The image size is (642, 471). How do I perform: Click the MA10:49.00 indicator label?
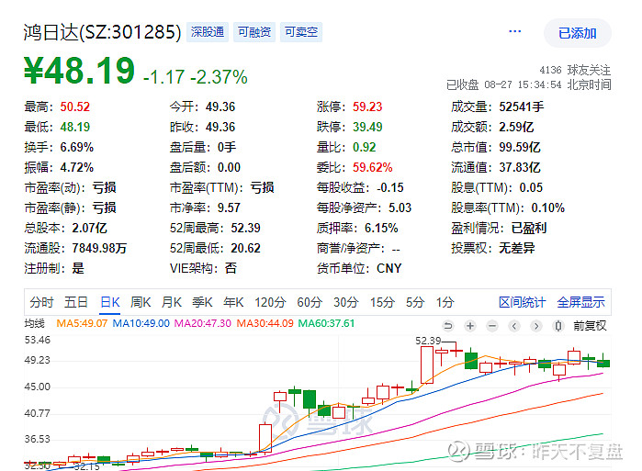141,323
